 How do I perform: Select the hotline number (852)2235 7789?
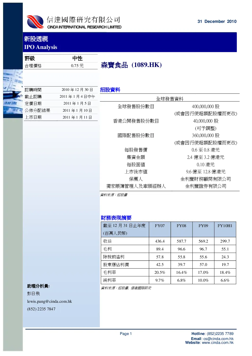point(220,334)
